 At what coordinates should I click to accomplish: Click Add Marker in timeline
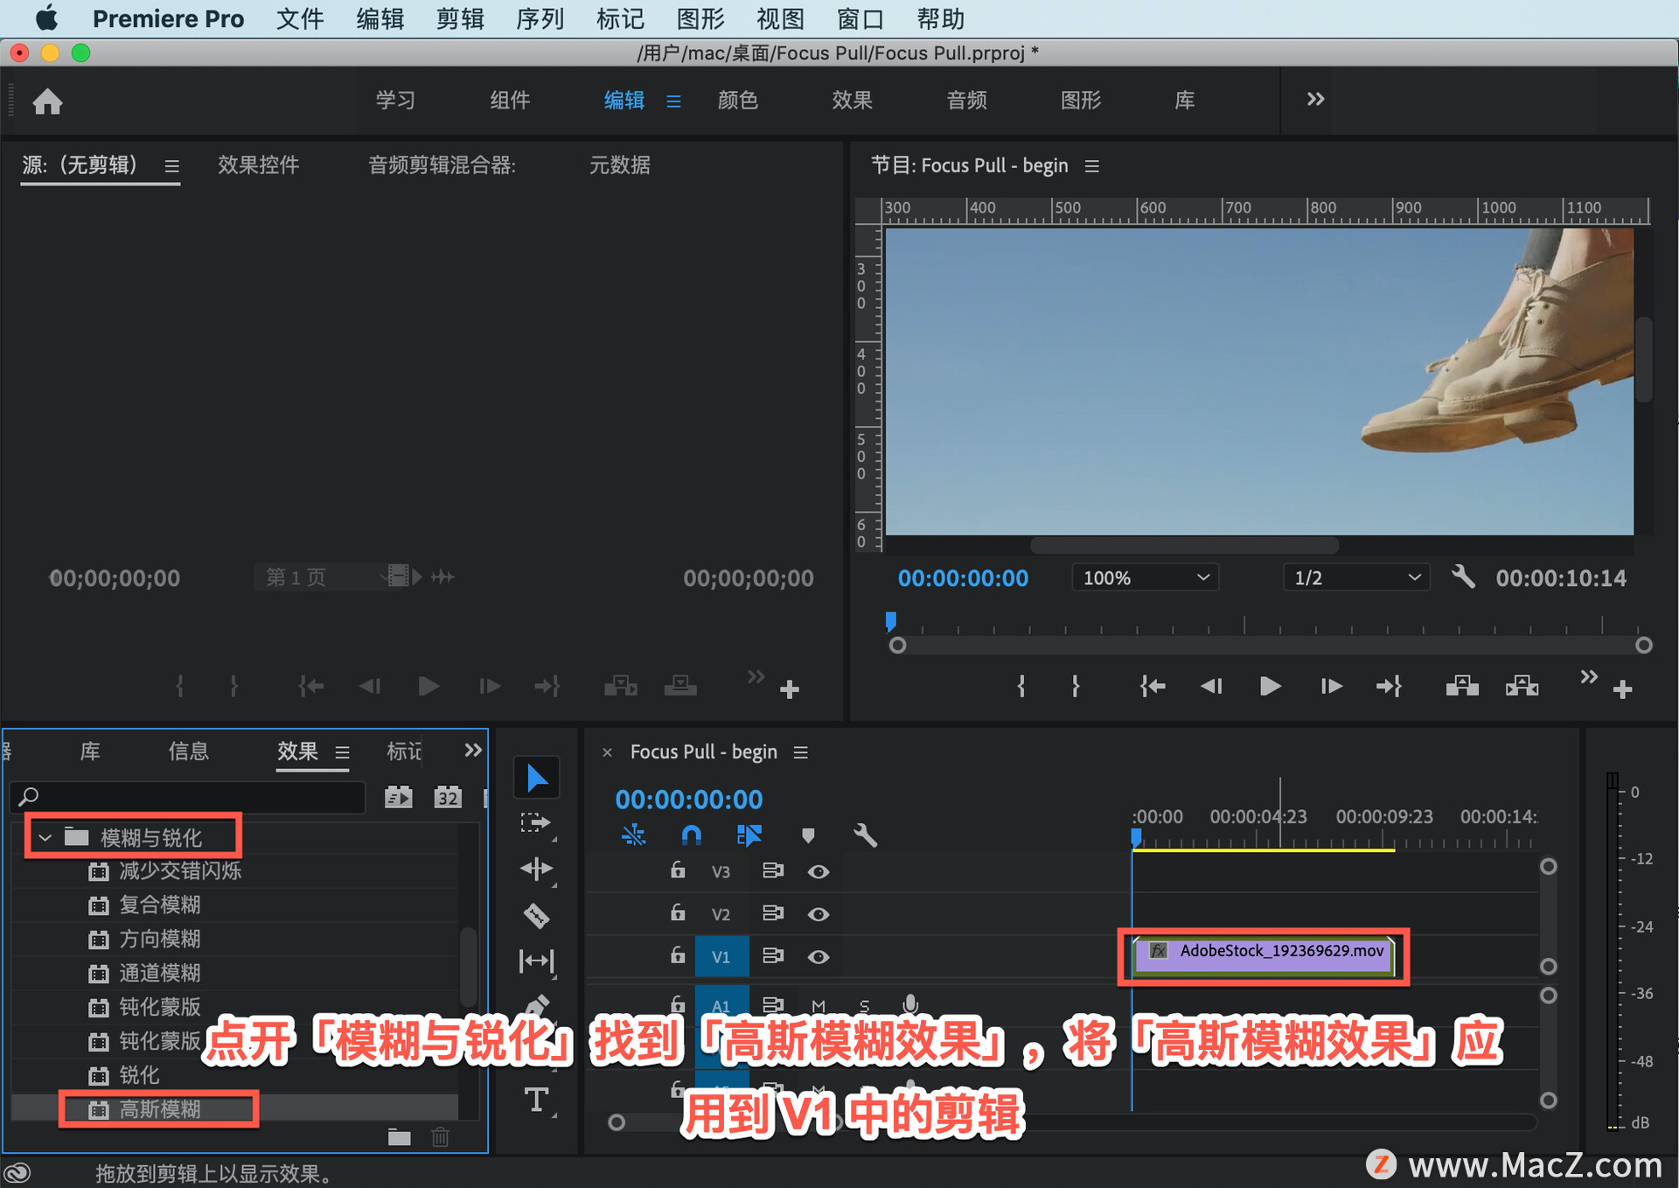pyautogui.click(x=808, y=835)
